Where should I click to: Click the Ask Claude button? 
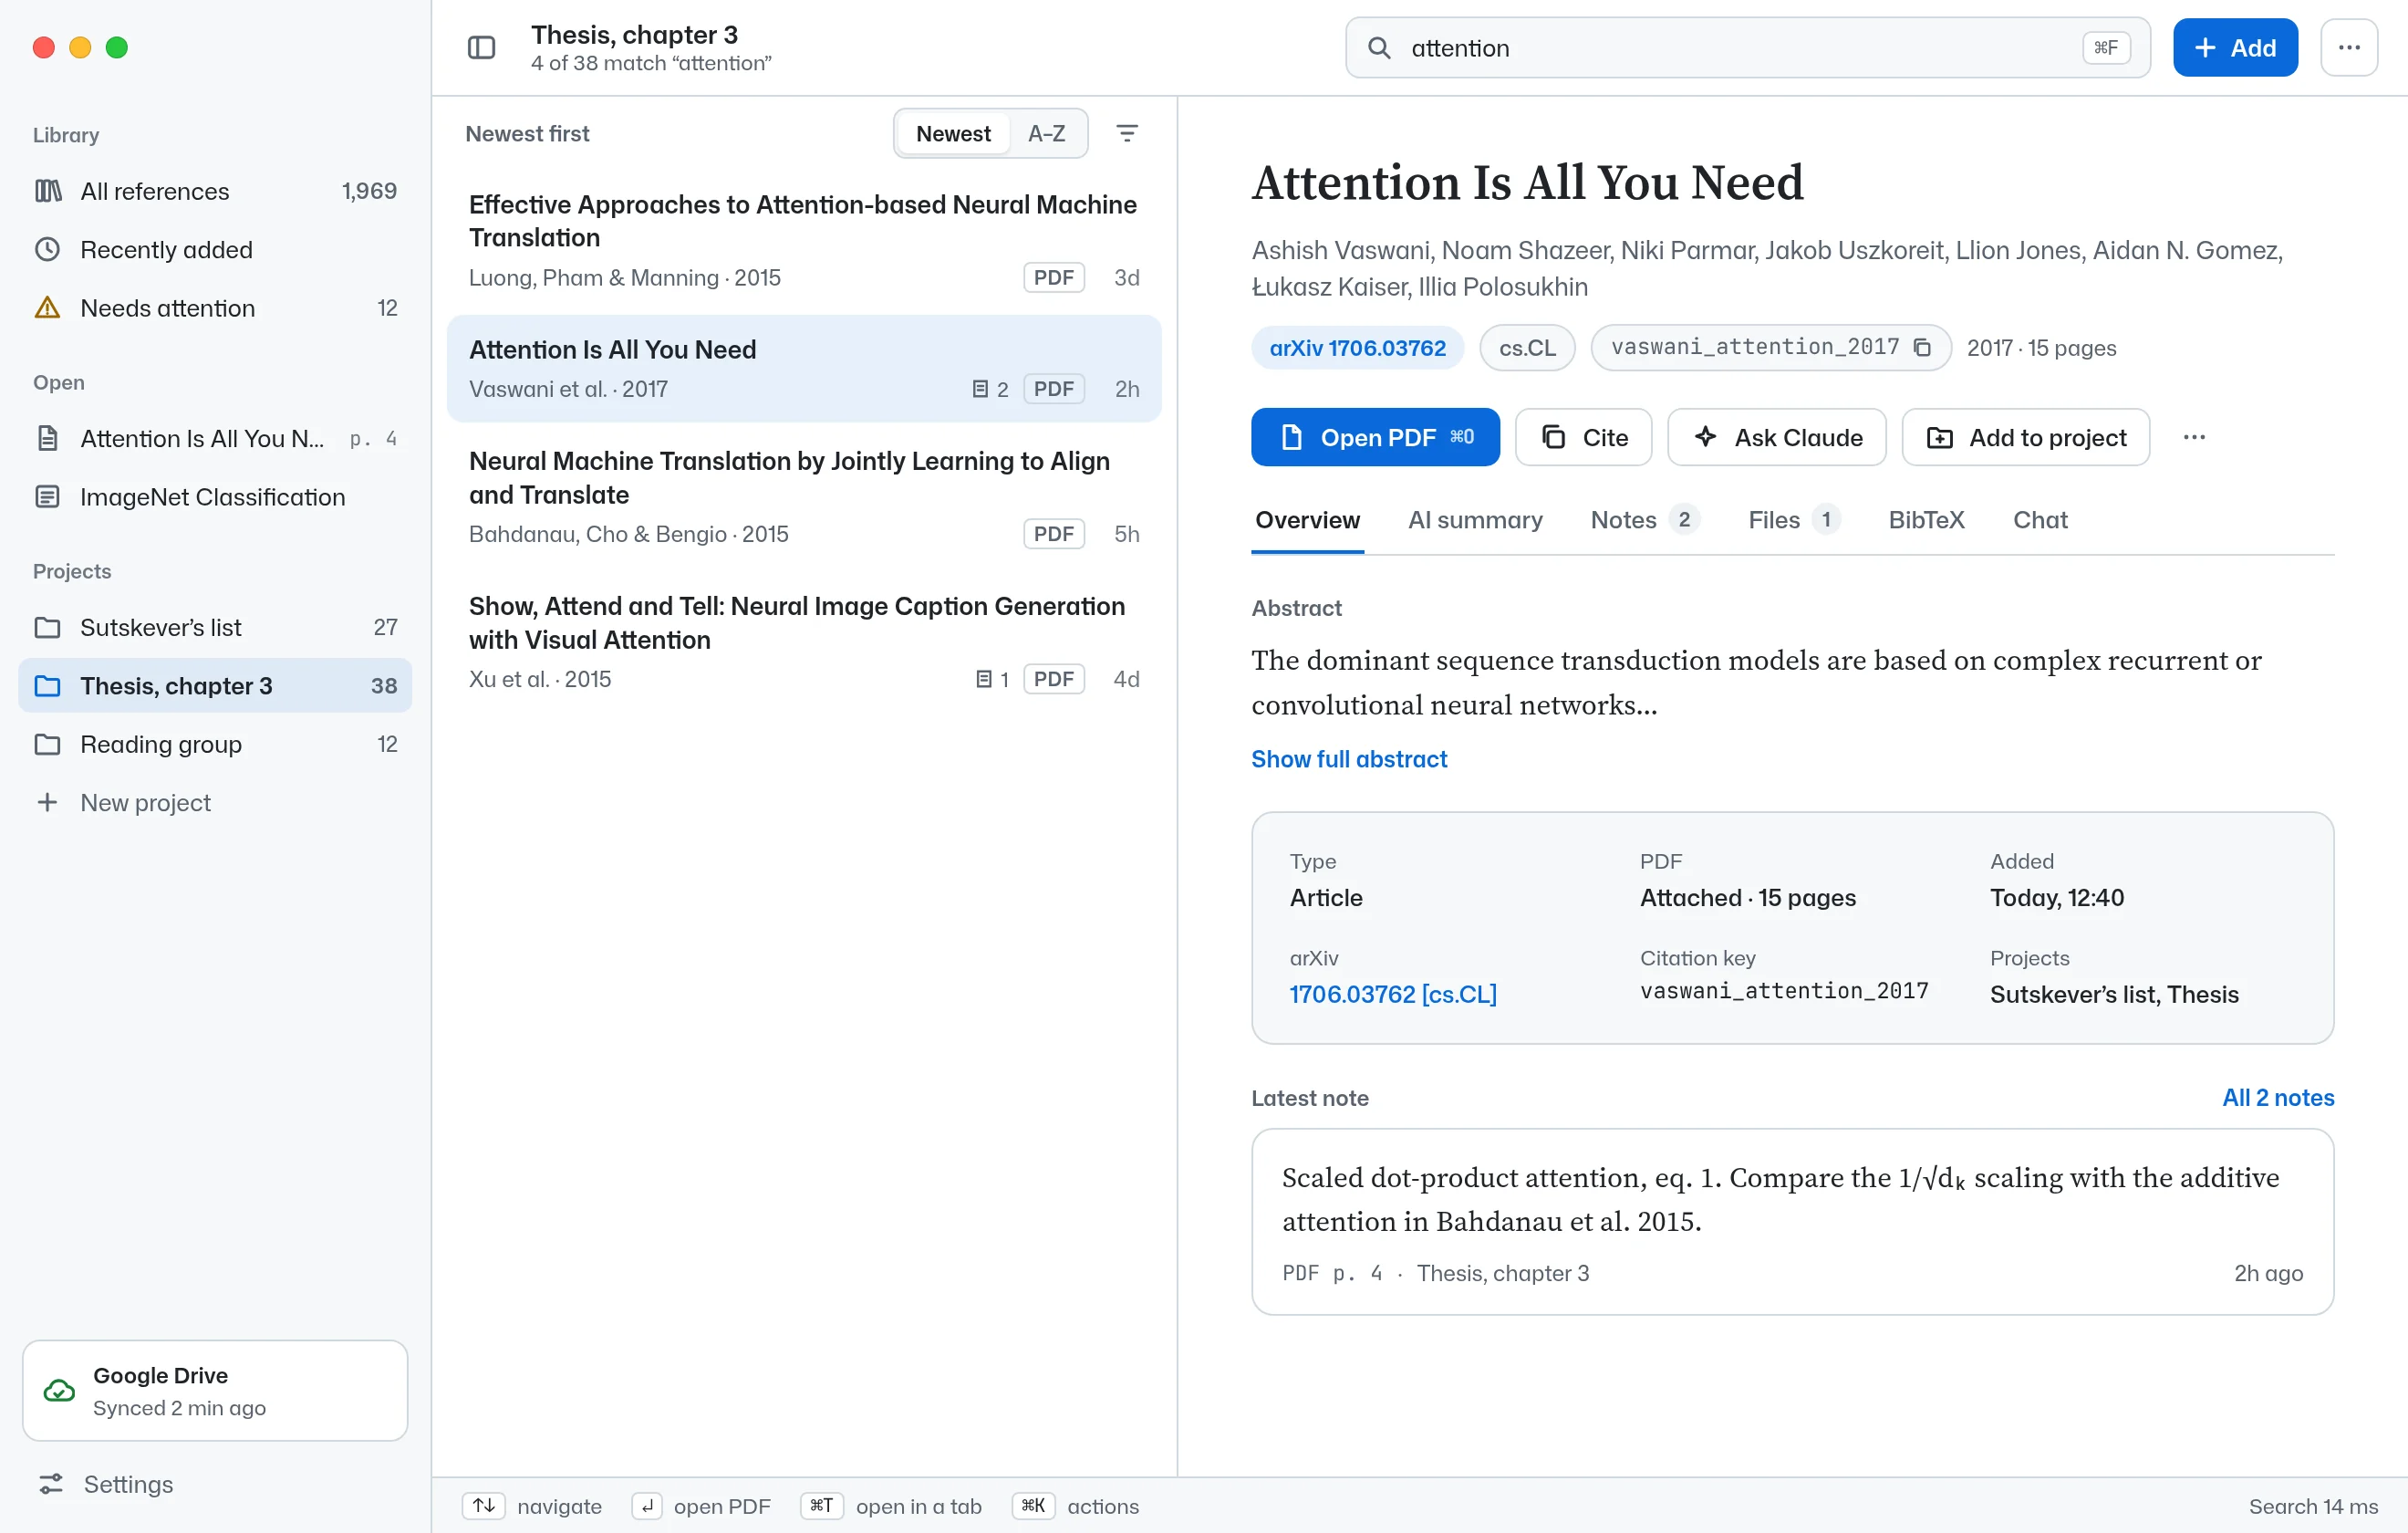pos(1776,437)
